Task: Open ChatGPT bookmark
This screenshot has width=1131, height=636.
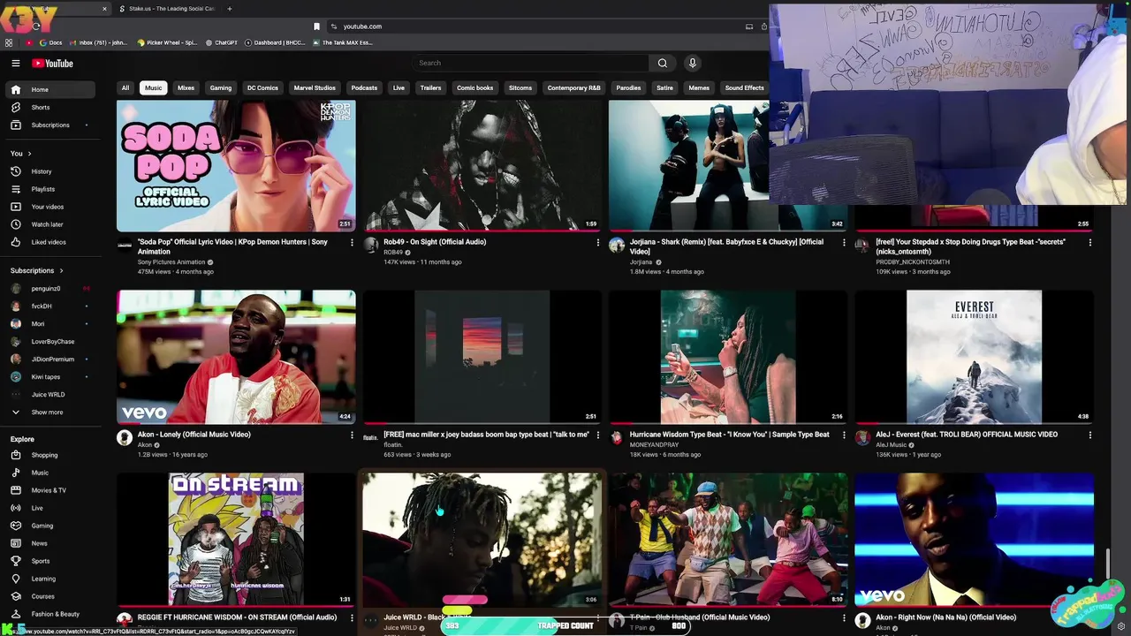Action: 222,42
